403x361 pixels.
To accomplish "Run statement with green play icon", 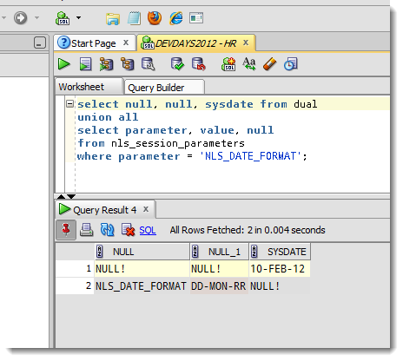I will (x=64, y=64).
